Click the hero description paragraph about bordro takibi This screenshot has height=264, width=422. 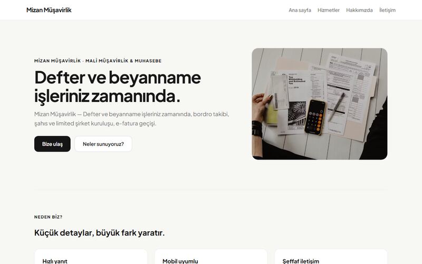coord(131,118)
